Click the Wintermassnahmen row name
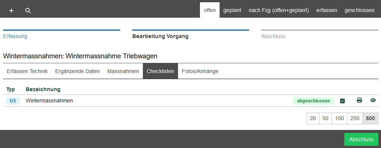Image resolution: width=381 pixels, height=148 pixels. pyautogui.click(x=49, y=101)
